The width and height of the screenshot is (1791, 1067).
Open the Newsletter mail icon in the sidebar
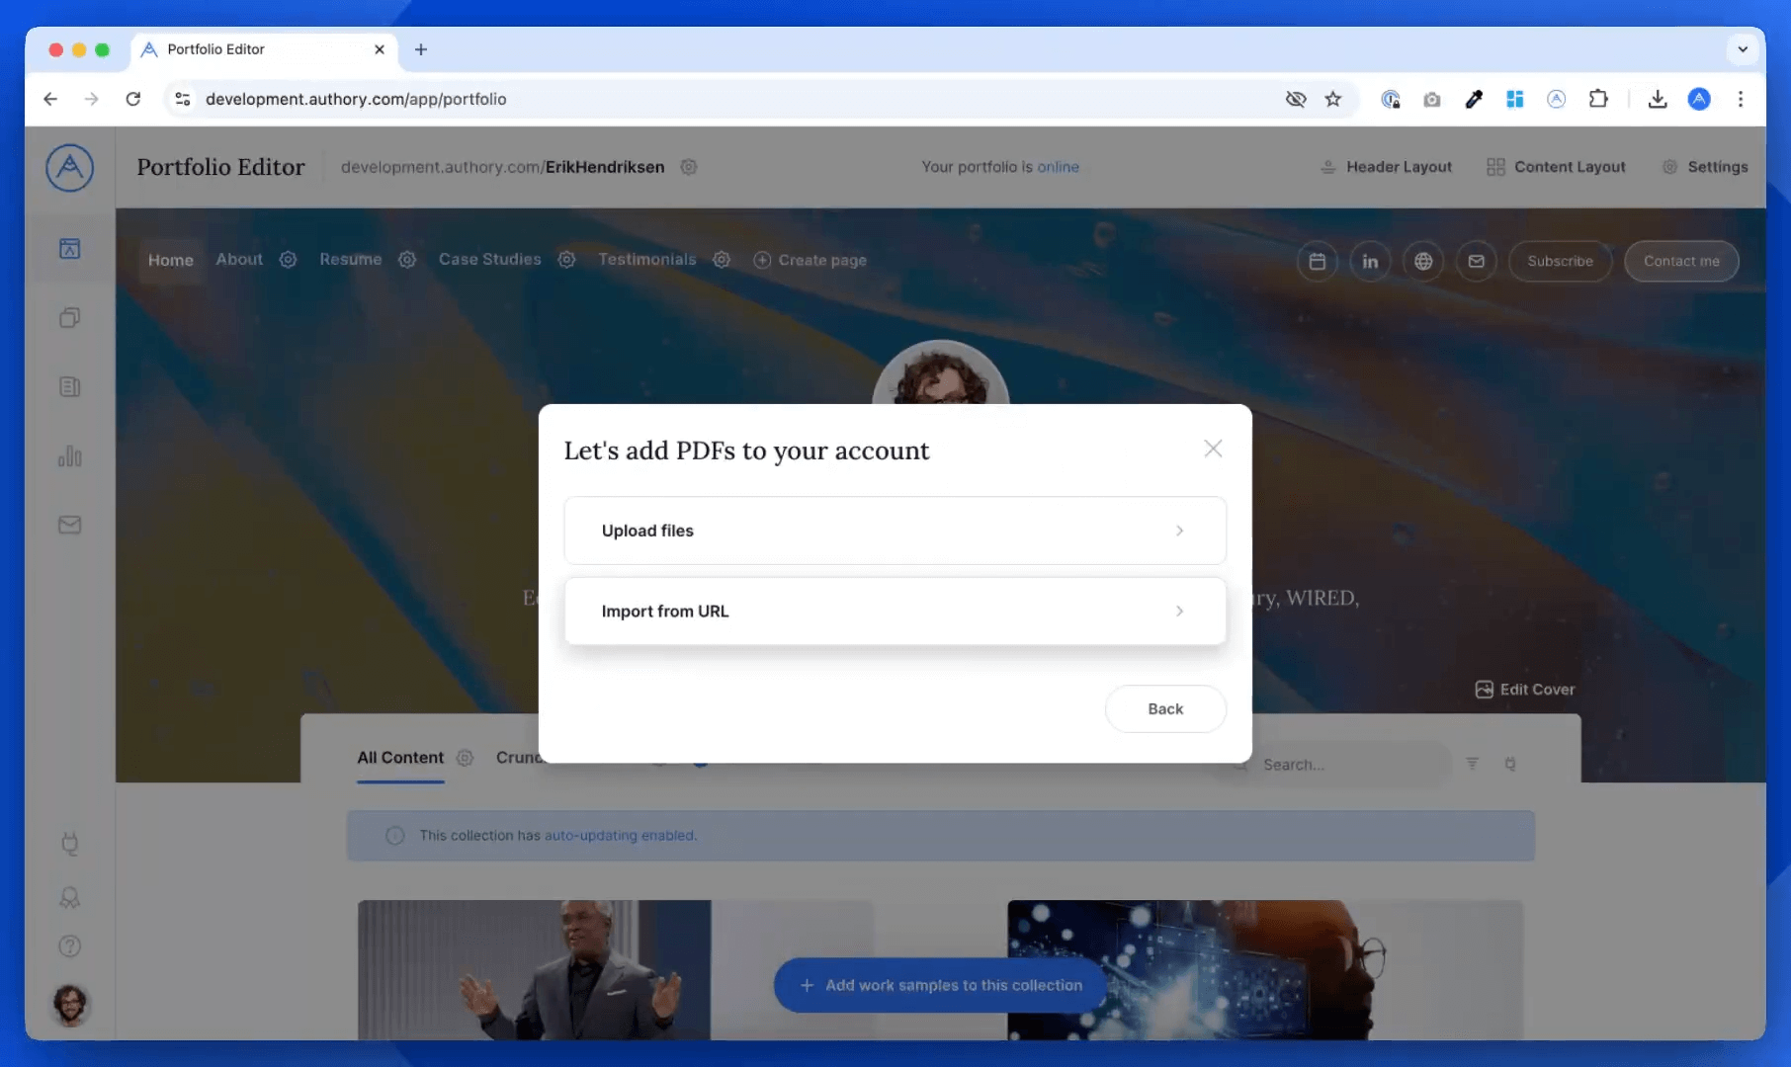69,525
